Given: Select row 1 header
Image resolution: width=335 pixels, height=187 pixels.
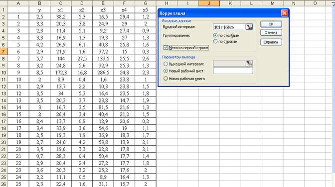Looking at the screenshot, I should tap(3, 10).
